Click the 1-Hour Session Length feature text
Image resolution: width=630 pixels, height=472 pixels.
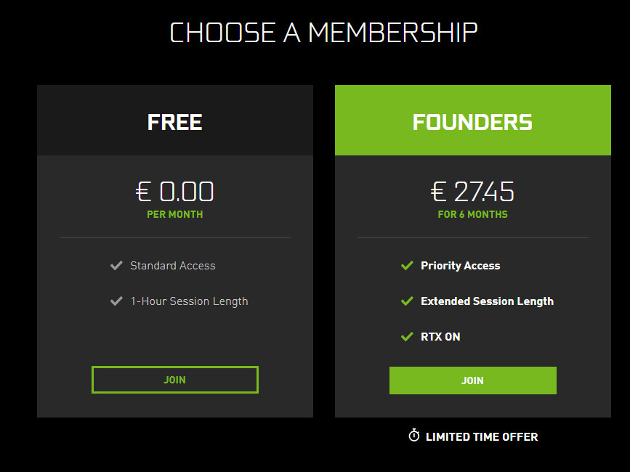point(189,301)
